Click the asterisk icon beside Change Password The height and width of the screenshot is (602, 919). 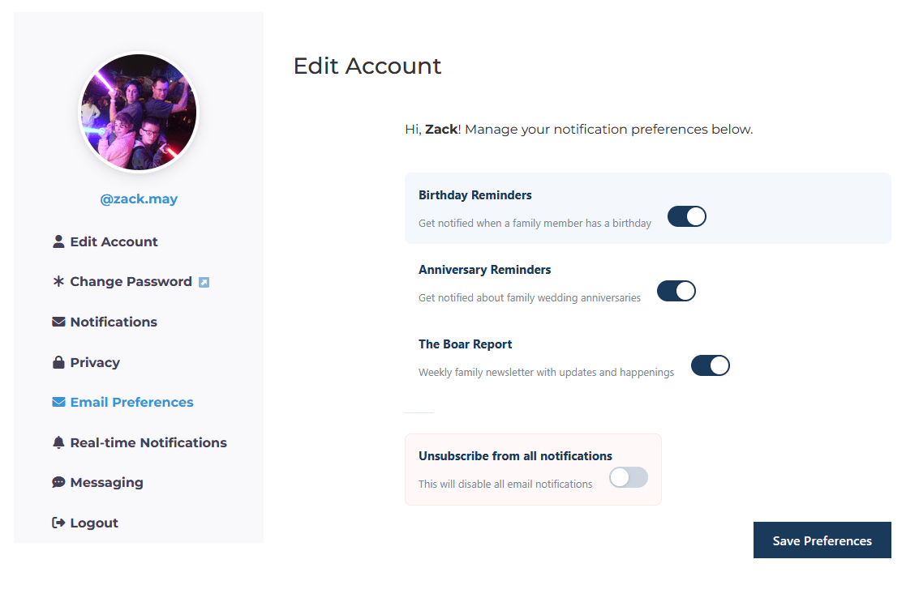tap(58, 282)
